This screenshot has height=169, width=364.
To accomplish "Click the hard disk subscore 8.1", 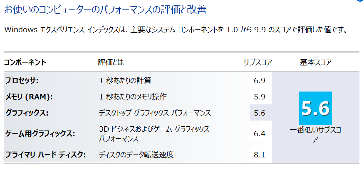I will tap(259, 155).
